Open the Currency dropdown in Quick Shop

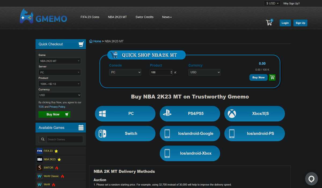pos(204,72)
